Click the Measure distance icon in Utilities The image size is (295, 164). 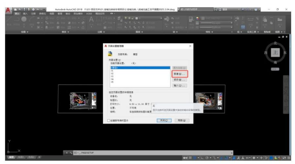tap(250, 19)
